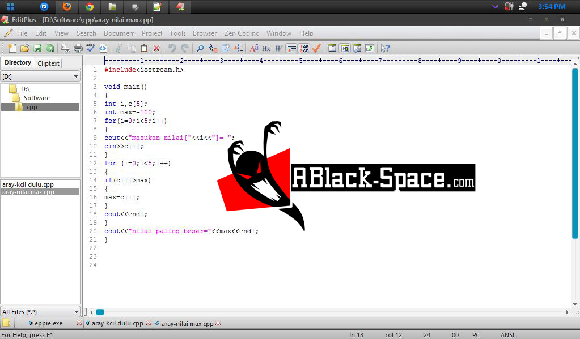Screen dimensions: 580x339
Task: Open Print Preview from toolbar
Action: (x=65, y=48)
